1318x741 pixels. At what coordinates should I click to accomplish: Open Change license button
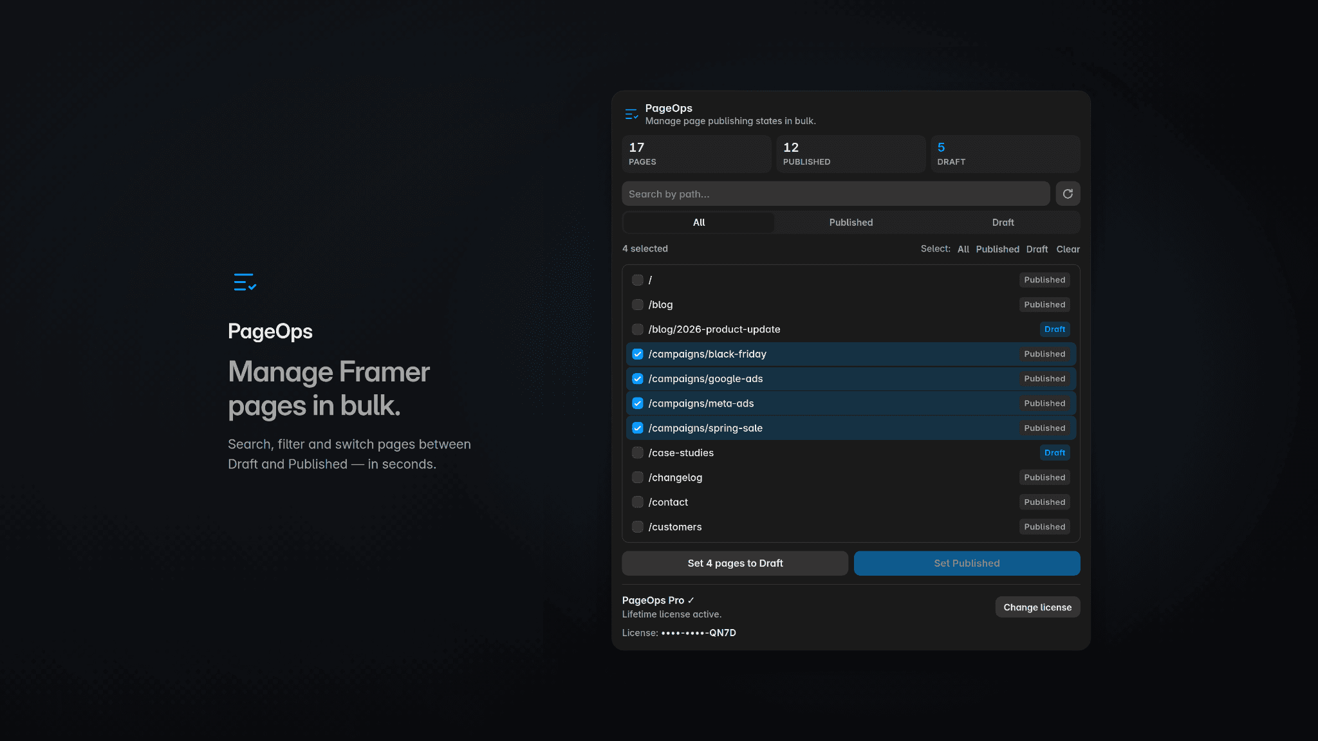coord(1037,607)
